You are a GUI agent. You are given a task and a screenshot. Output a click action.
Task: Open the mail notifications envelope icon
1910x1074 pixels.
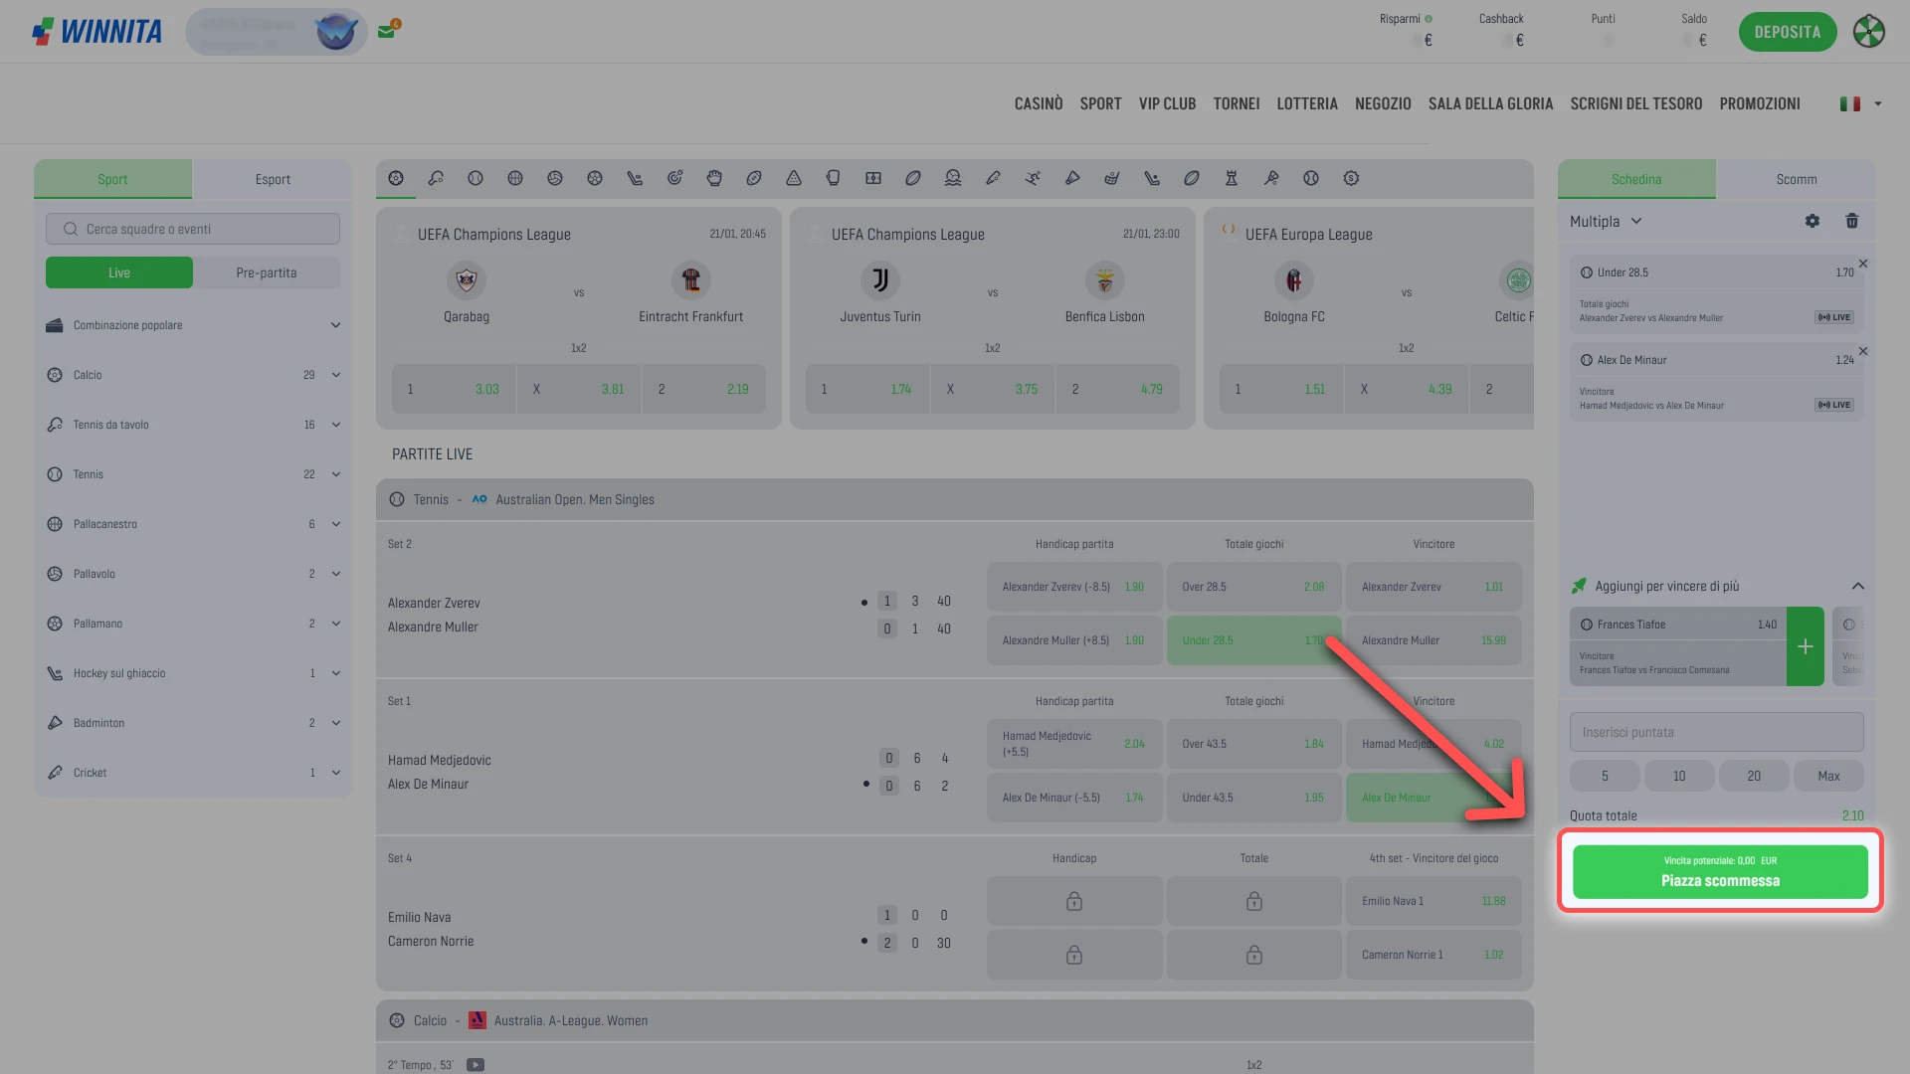click(387, 31)
